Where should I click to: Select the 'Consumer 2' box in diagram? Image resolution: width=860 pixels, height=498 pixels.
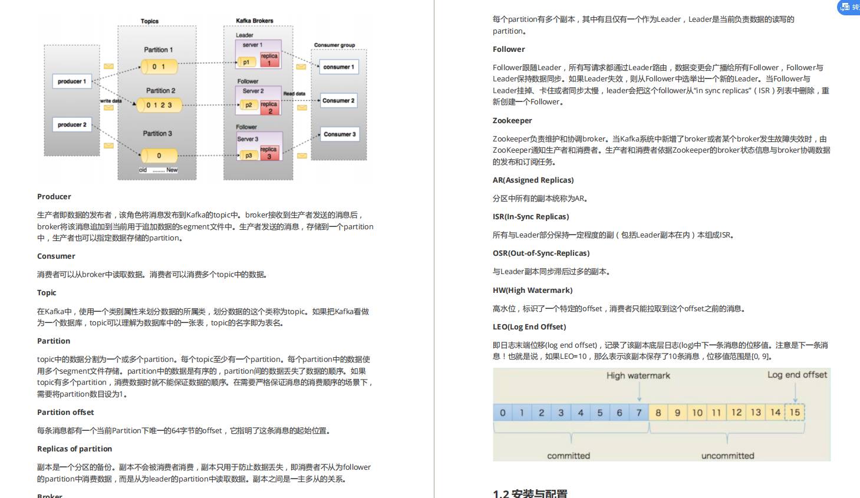pos(338,101)
